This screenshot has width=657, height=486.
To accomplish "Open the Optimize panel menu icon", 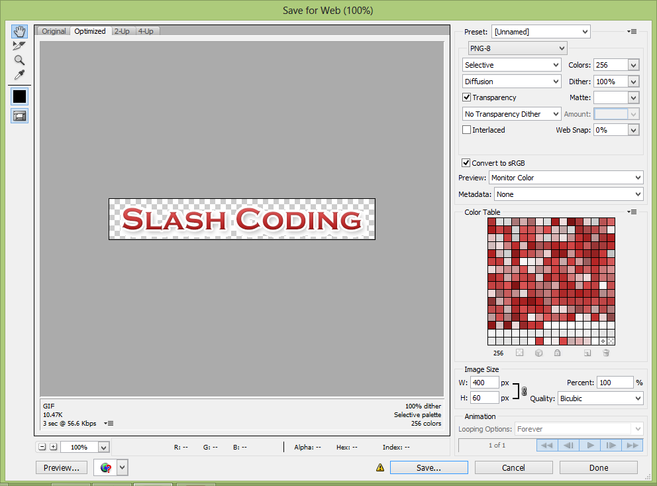I will click(632, 31).
